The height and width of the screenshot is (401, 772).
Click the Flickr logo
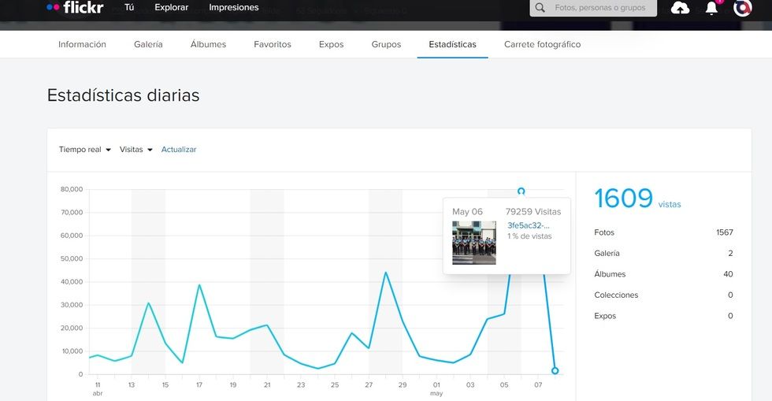pyautogui.click(x=75, y=8)
